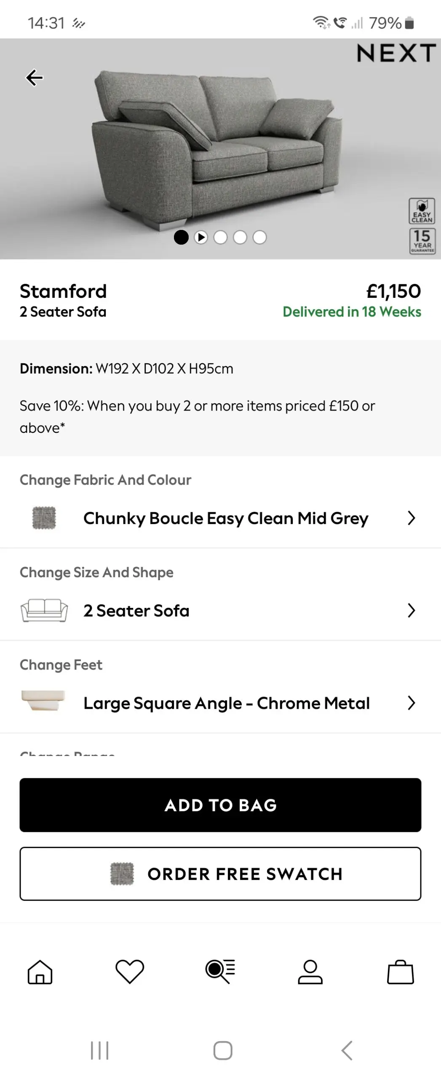Open the search list icon
The image size is (441, 1080).
click(x=220, y=972)
